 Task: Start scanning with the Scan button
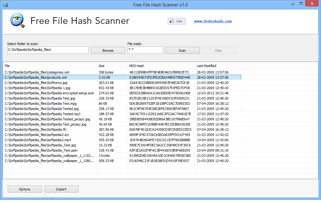click(x=182, y=51)
